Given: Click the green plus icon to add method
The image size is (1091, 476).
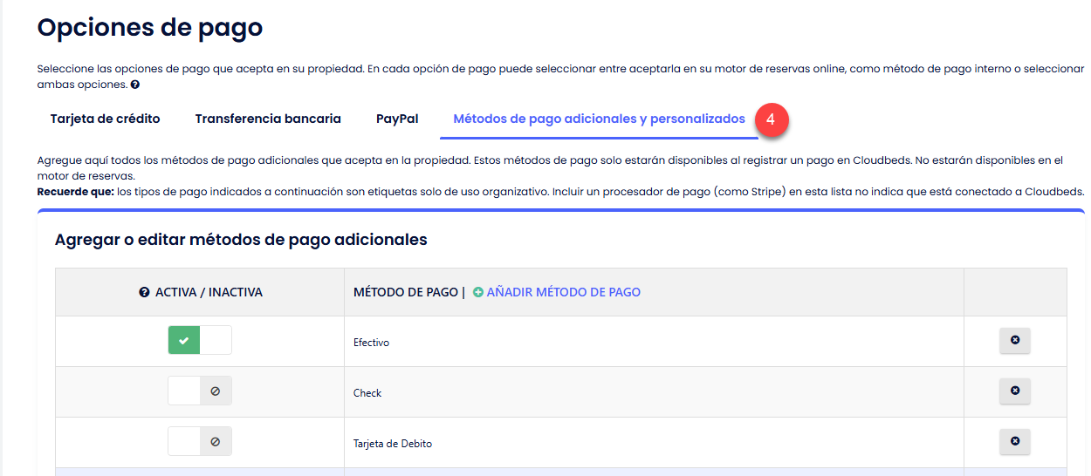Looking at the screenshot, I should pyautogui.click(x=477, y=293).
